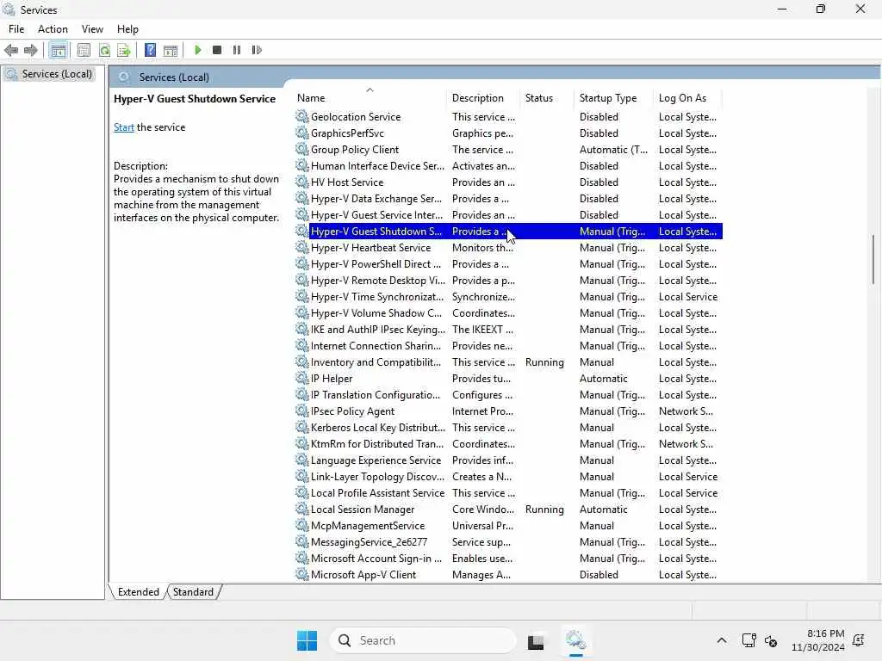Open the Help toolbar icon
Viewport: 882px width, 661px height.
tap(150, 50)
